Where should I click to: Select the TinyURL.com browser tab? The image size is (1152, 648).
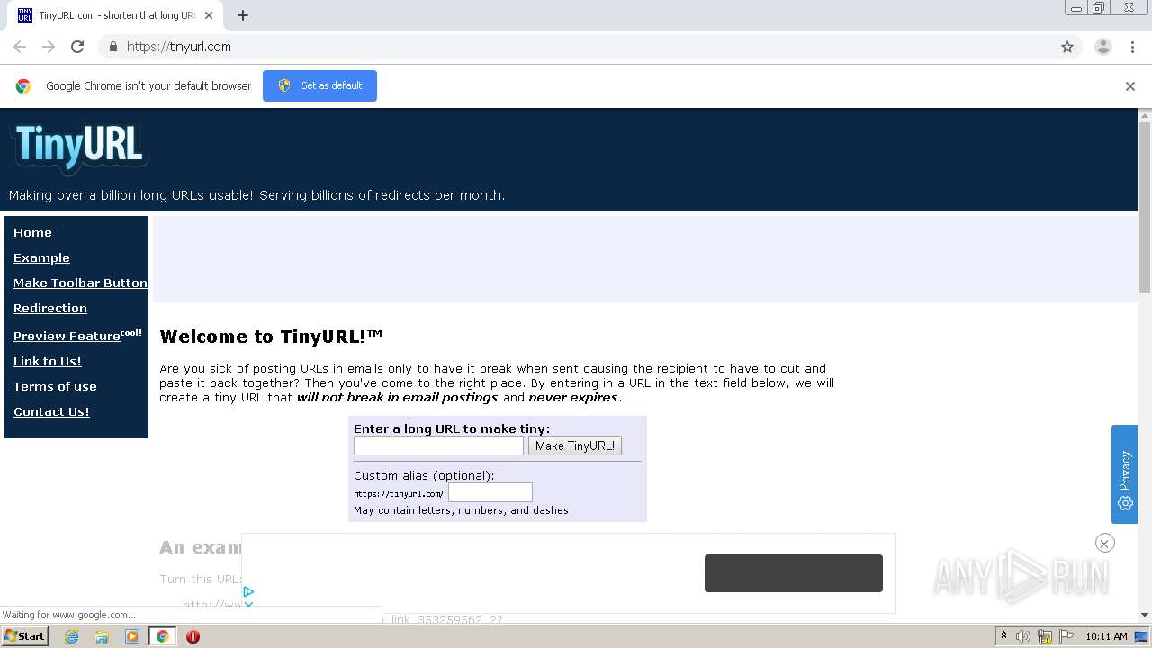click(x=115, y=15)
